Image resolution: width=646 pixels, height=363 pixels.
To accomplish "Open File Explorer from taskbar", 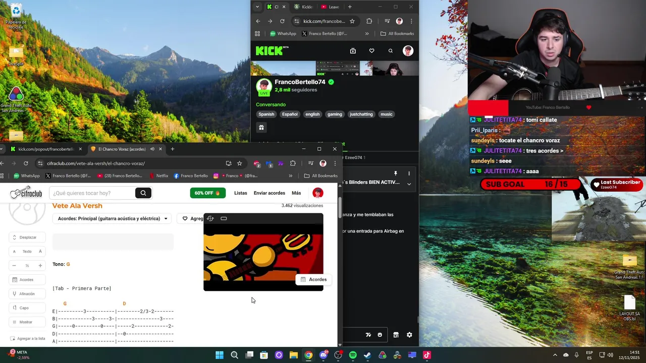I will pyautogui.click(x=293, y=355).
